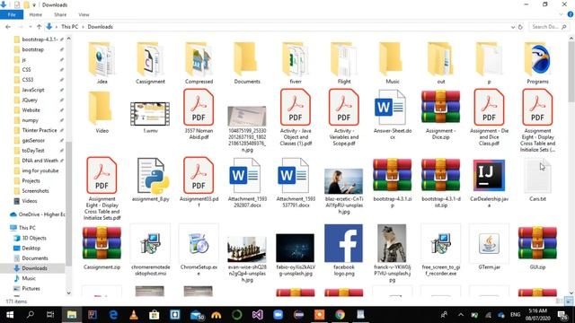
Task: Click 'This PC' in the address path
Action: (69, 27)
